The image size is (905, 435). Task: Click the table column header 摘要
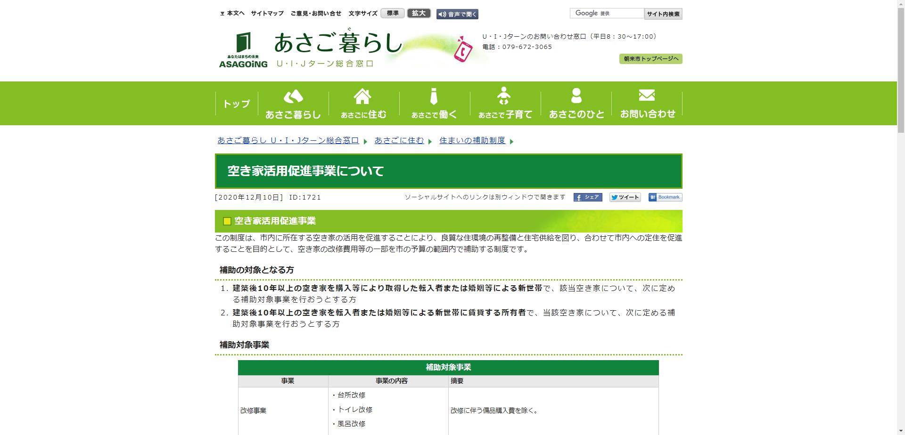click(457, 381)
